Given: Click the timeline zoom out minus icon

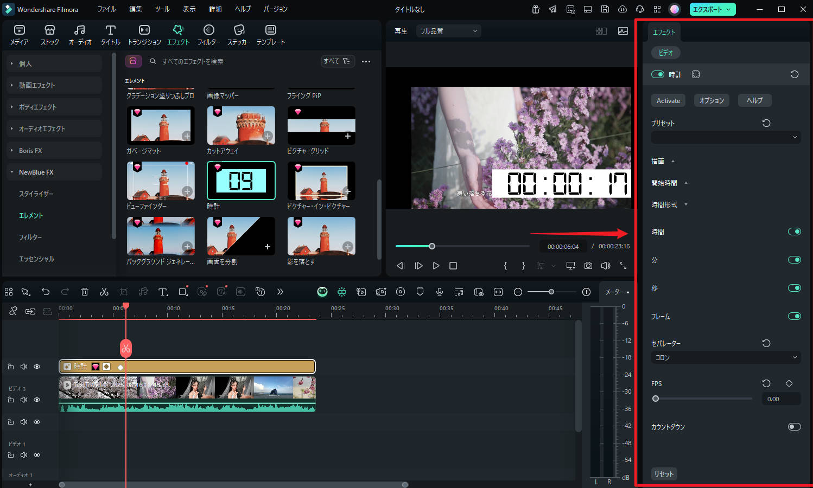Looking at the screenshot, I should pyautogui.click(x=518, y=292).
